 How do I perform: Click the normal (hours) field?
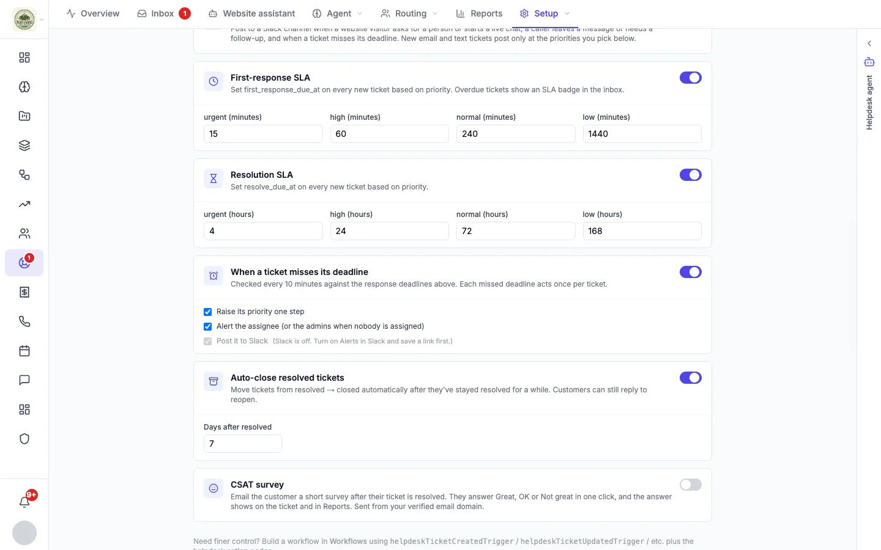pos(516,231)
